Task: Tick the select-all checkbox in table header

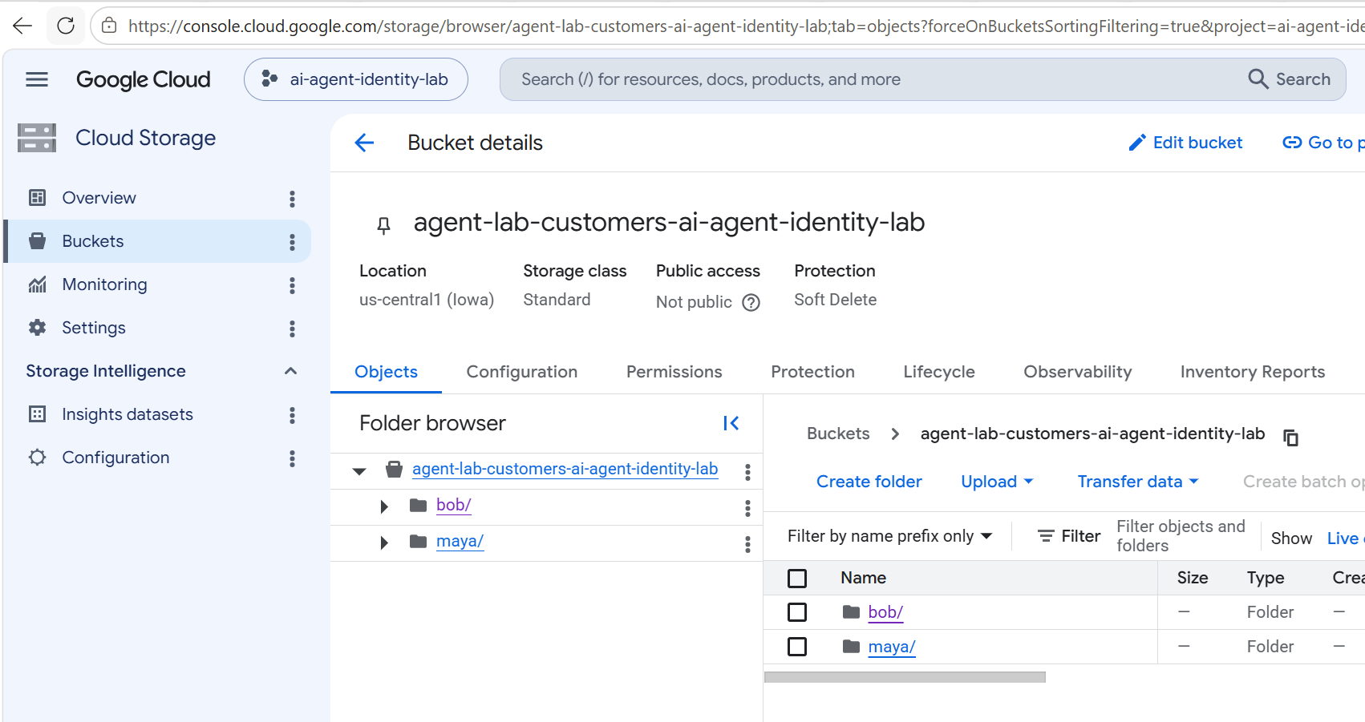Action: 797,578
